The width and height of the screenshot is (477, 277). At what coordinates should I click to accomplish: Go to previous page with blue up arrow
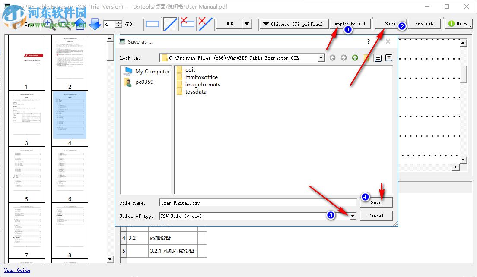[x=80, y=24]
